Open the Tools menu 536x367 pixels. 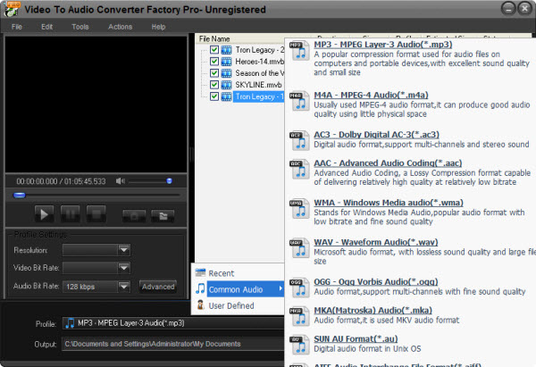80,27
